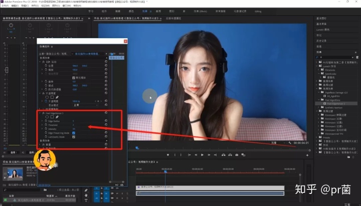Reset the 混合模式 parameter
The image size is (361, 206).
click(x=106, y=105)
